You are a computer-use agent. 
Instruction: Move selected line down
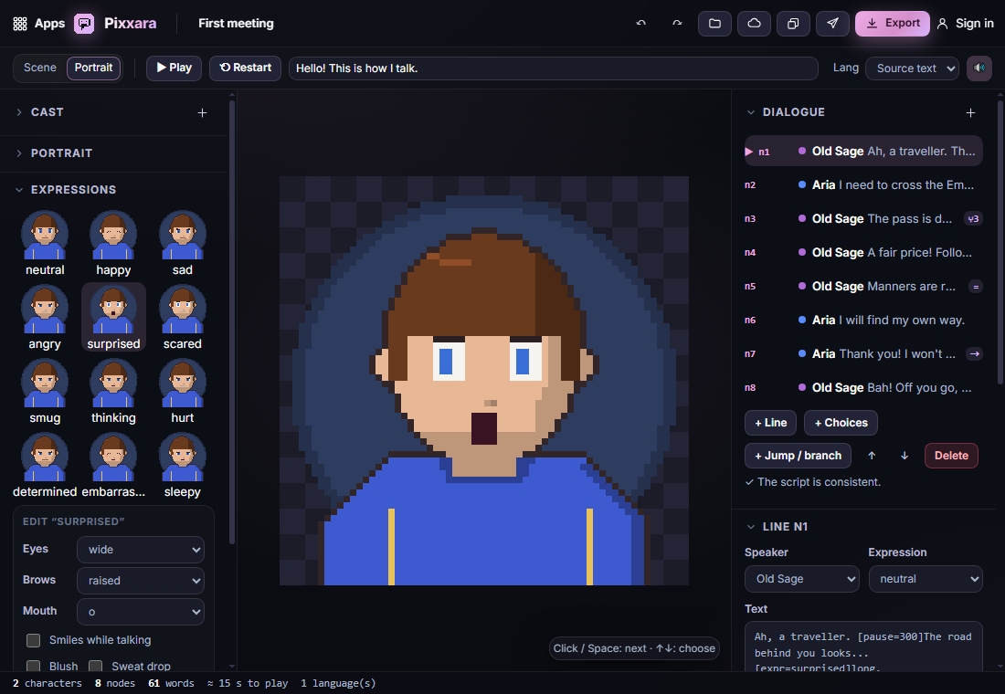click(904, 456)
